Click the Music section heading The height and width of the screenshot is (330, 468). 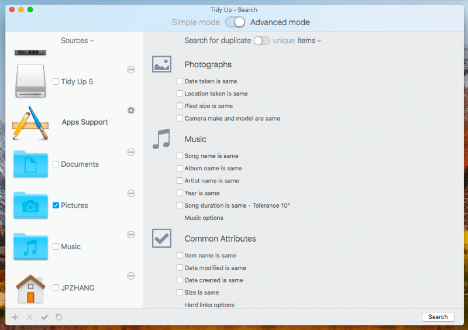(195, 139)
